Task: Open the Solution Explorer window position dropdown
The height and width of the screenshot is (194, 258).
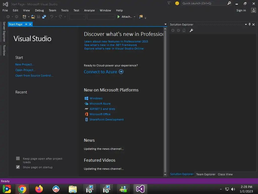Action: pyautogui.click(x=246, y=25)
